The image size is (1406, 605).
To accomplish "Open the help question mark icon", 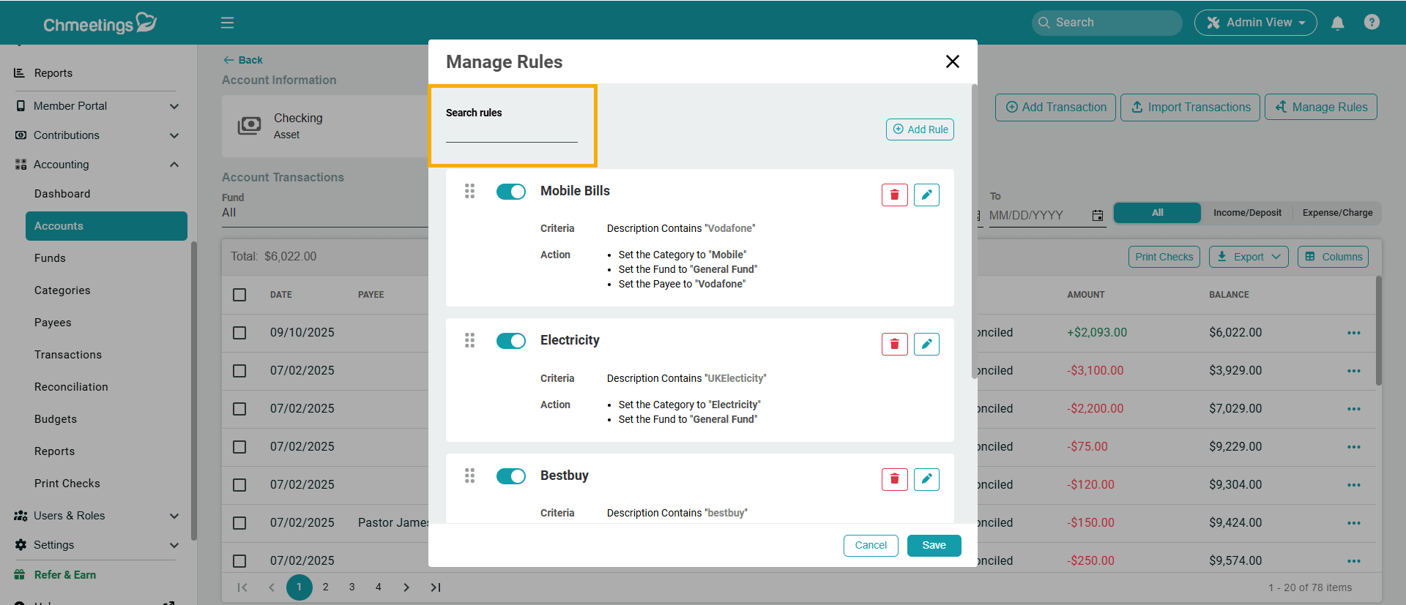I will tap(1372, 23).
